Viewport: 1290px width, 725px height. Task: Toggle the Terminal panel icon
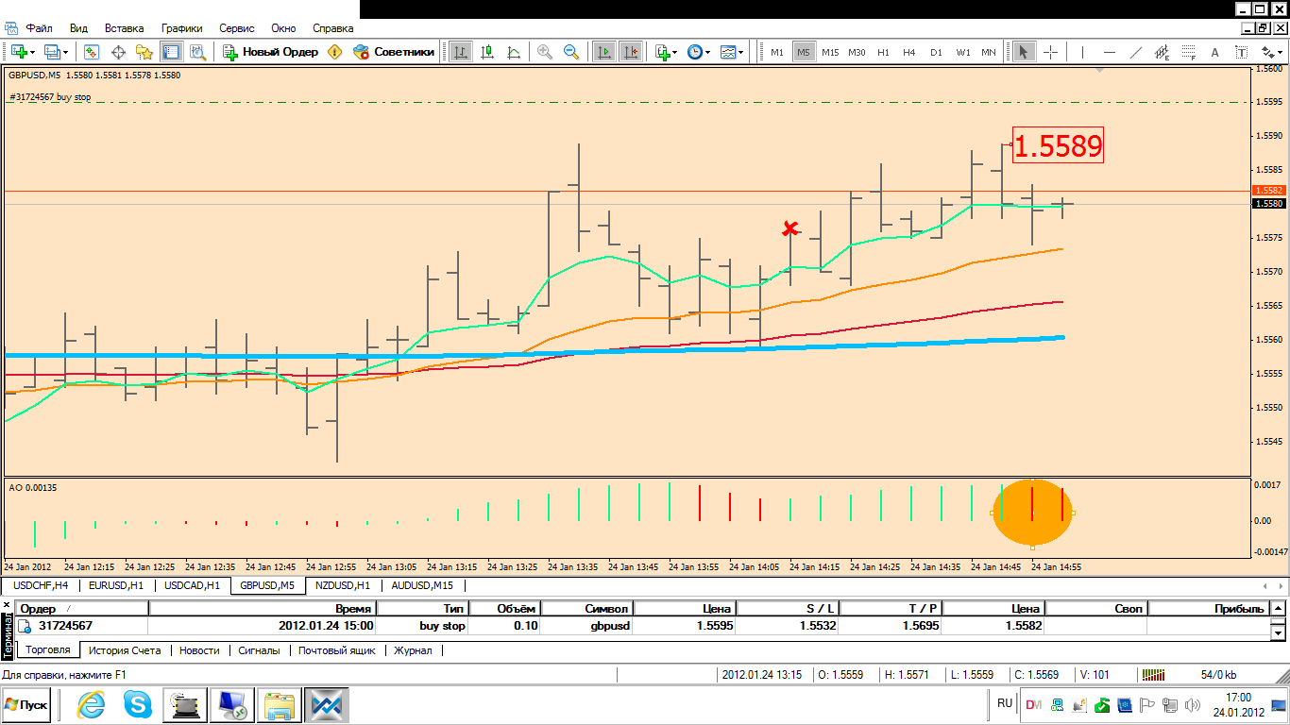pos(171,52)
